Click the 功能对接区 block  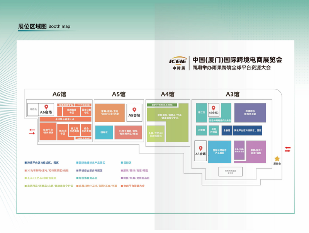tap(214, 130)
